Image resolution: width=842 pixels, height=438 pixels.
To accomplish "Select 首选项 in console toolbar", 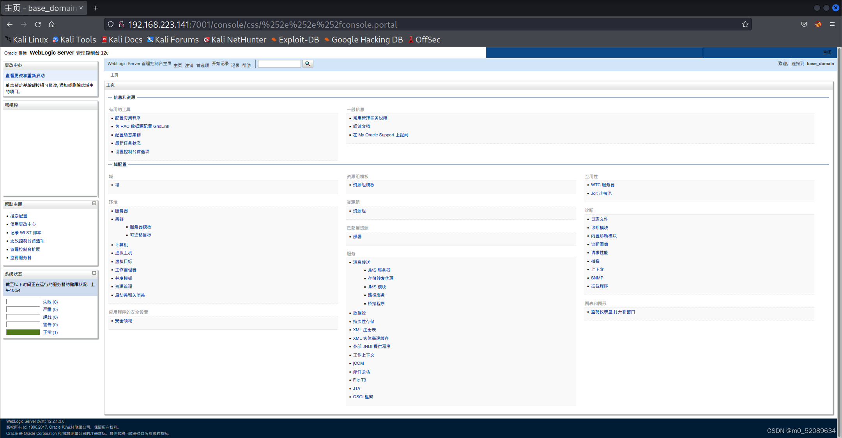I will pos(202,65).
